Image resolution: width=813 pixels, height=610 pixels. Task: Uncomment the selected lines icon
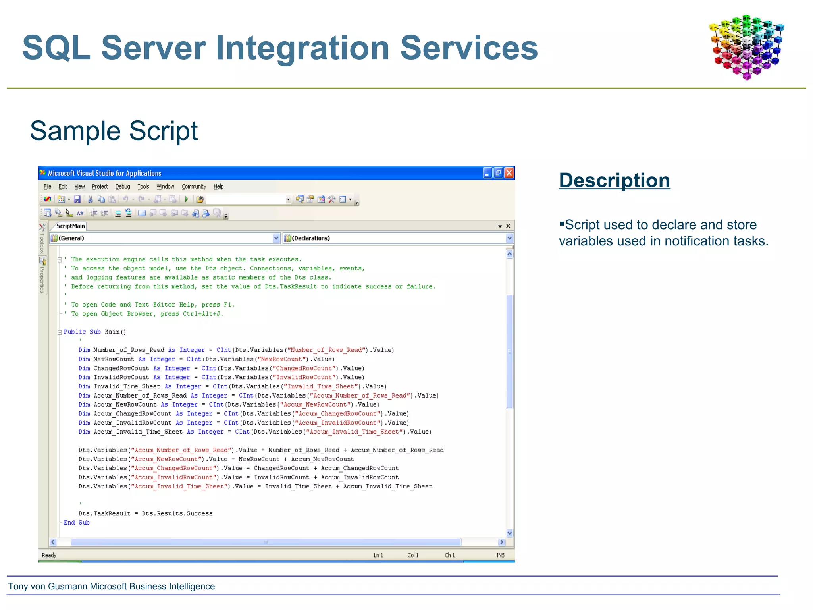click(x=129, y=213)
